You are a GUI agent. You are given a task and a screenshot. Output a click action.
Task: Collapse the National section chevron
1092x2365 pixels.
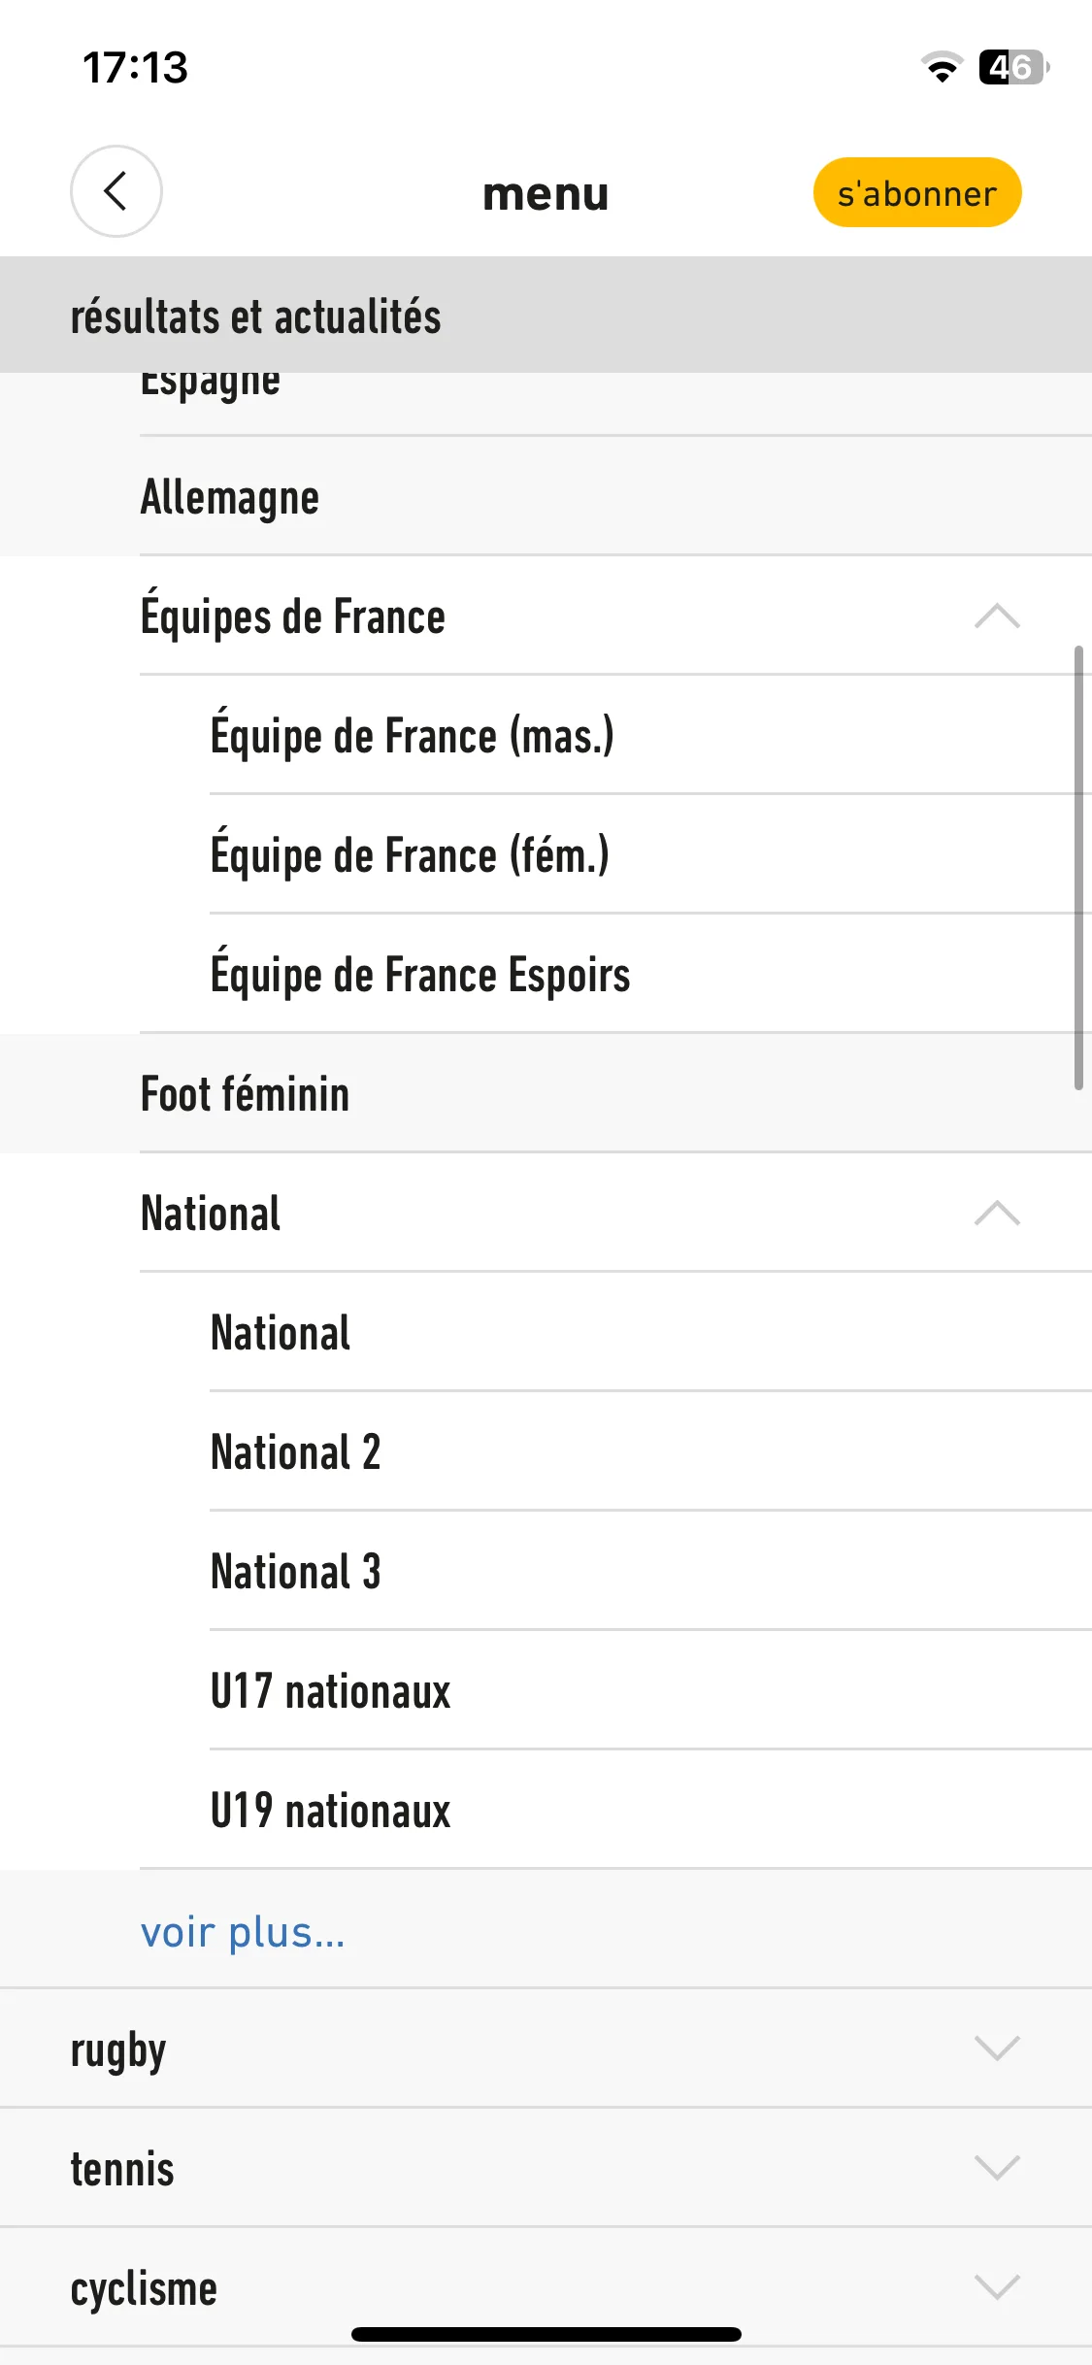click(997, 1214)
